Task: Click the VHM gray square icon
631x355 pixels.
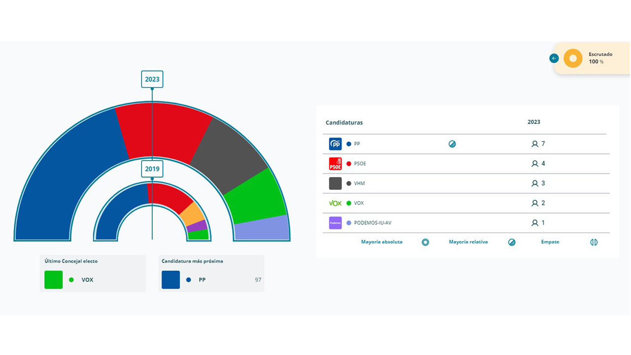Action: coord(335,183)
